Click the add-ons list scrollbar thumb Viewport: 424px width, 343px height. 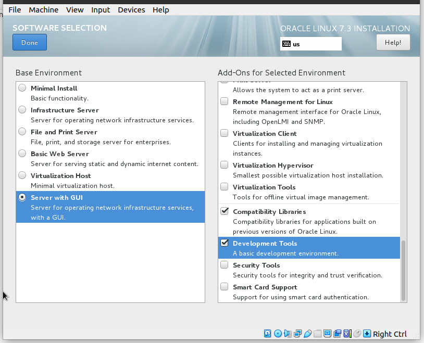coord(403,270)
